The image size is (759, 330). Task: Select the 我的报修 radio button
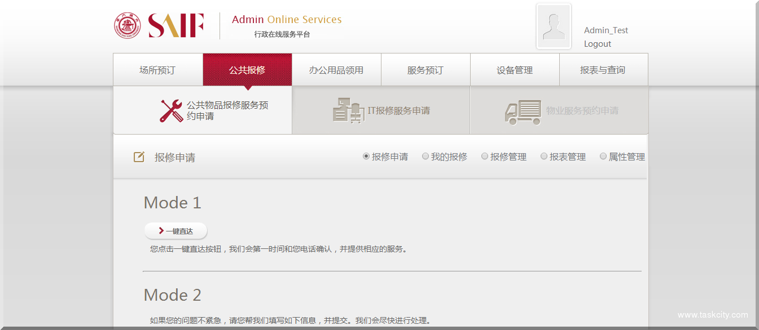(x=425, y=157)
